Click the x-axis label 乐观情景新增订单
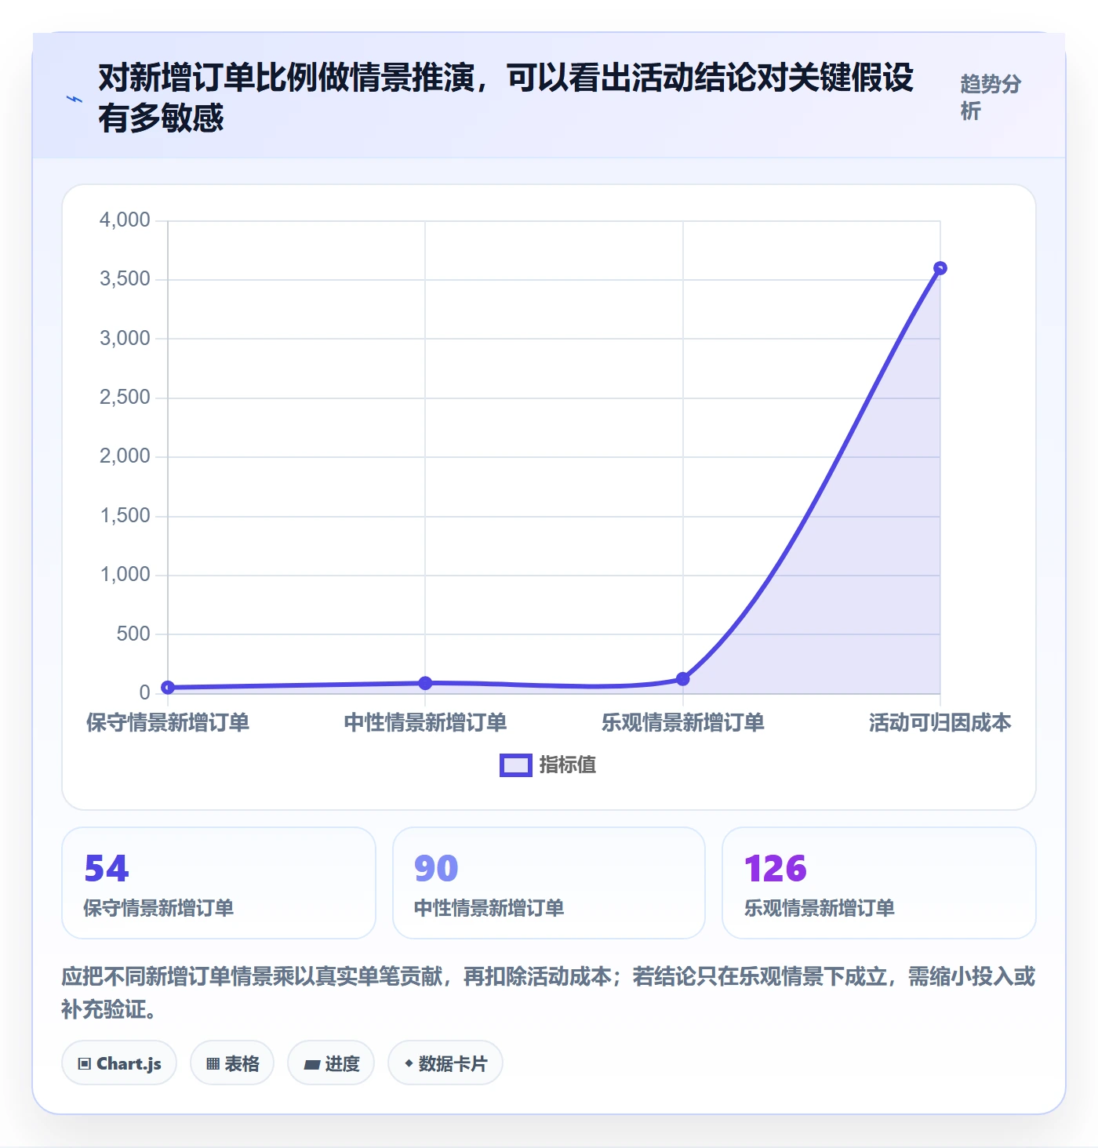The width and height of the screenshot is (1098, 1148). click(x=683, y=722)
